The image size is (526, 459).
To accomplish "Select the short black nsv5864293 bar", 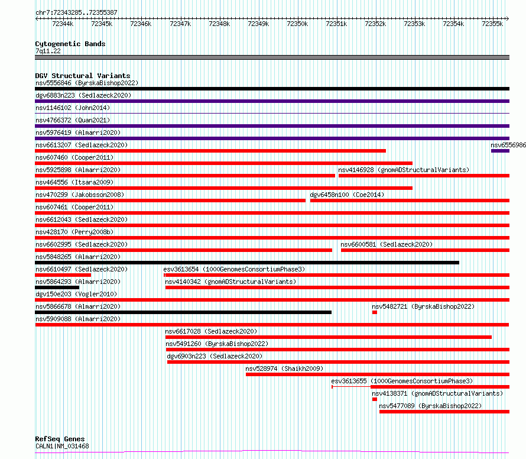I will click(x=57, y=287).
